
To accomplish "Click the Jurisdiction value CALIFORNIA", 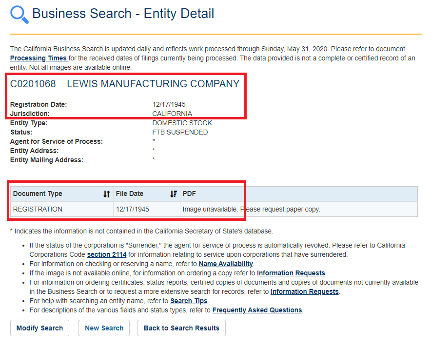I will point(172,114).
